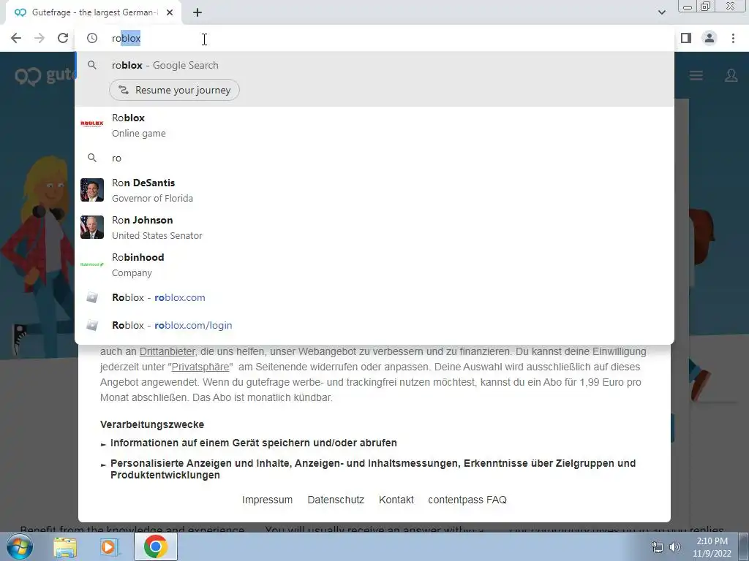The image size is (749, 561).
Task: Expand 'Informationen auf einem Gerät speichern' section
Action: (254, 443)
